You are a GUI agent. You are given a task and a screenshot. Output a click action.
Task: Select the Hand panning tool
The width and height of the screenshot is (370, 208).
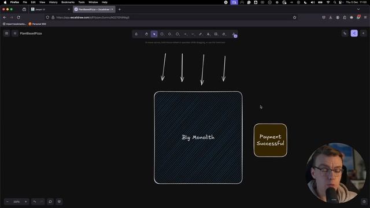click(x=146, y=34)
